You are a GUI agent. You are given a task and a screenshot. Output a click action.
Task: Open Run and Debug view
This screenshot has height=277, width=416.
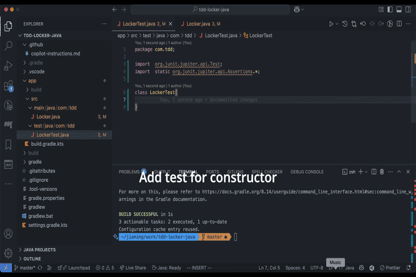[8, 65]
